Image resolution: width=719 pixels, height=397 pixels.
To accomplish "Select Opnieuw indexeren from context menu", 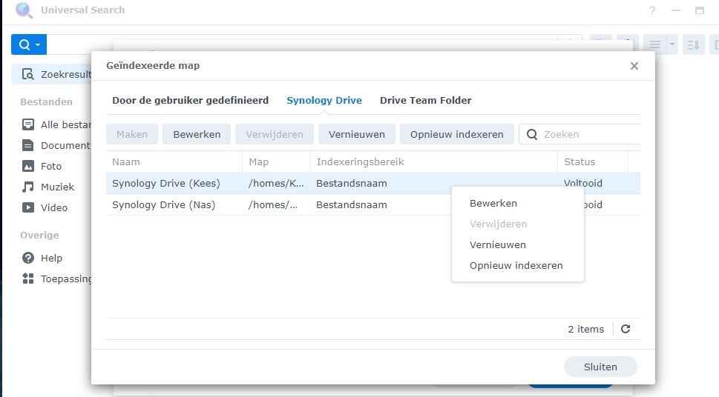I will tap(516, 265).
